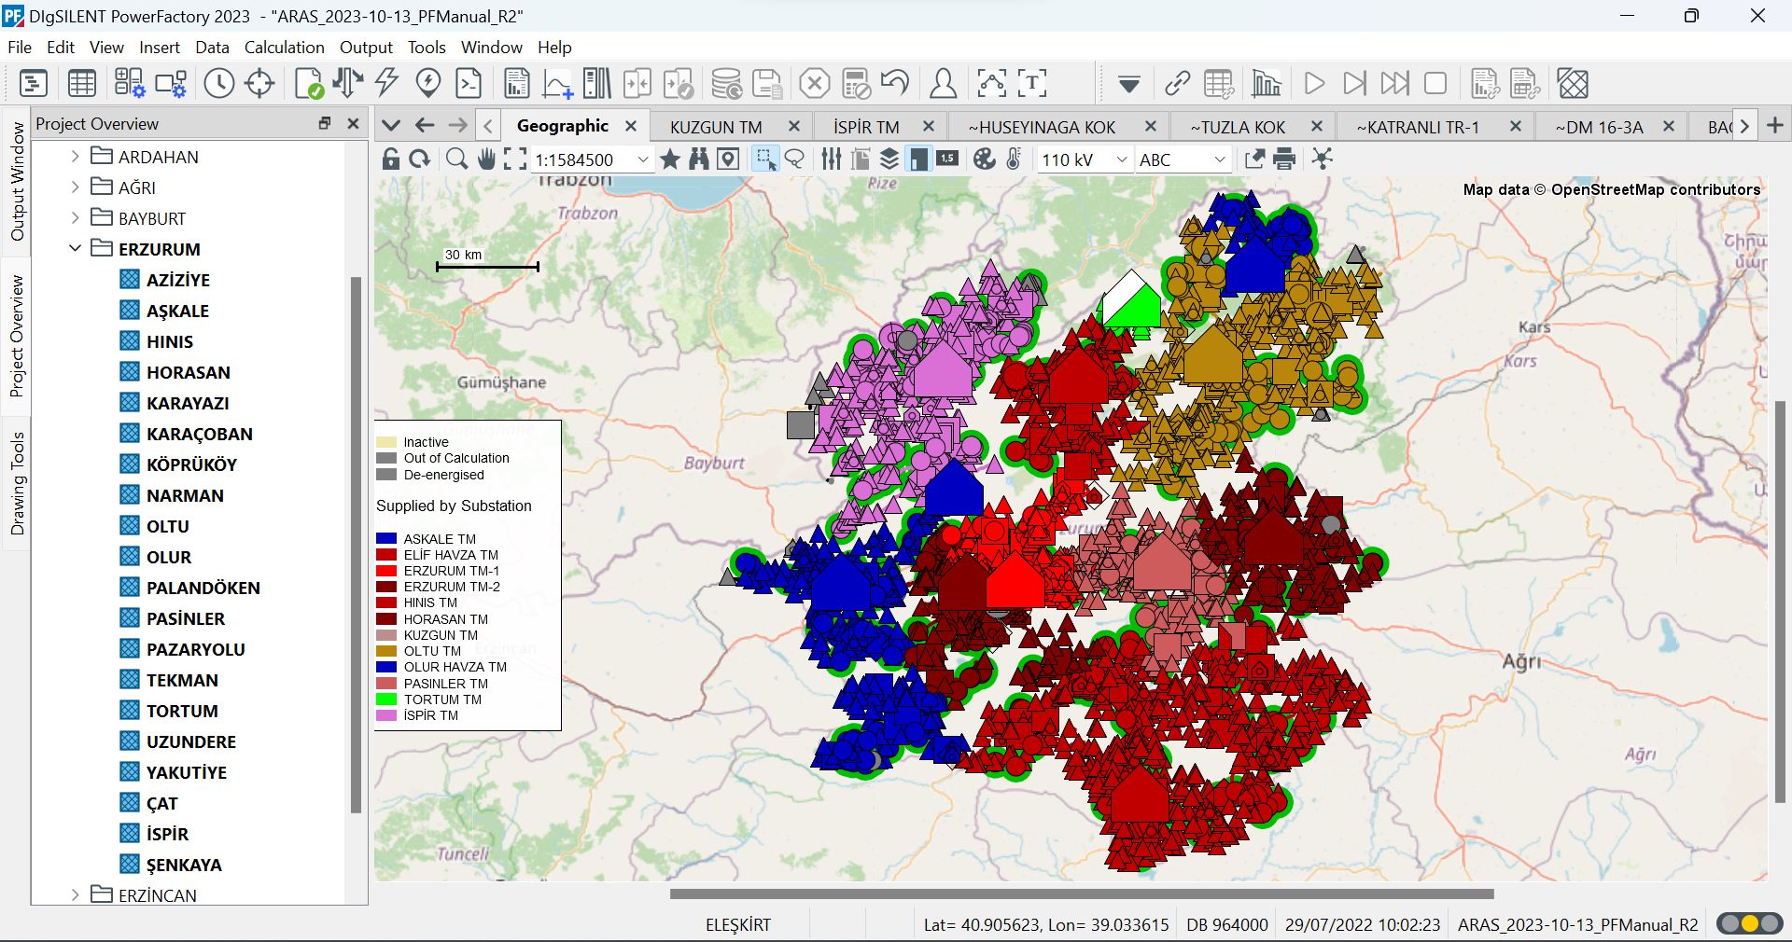The width and height of the screenshot is (1792, 942).
Task: Click the reset calculation X icon
Action: coord(815,84)
